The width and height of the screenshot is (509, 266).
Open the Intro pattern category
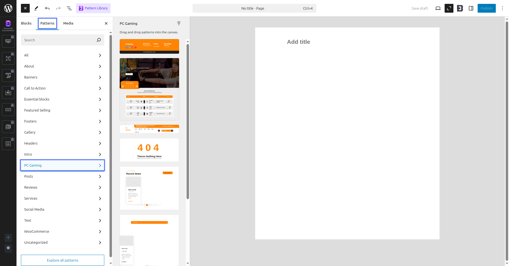pos(62,154)
